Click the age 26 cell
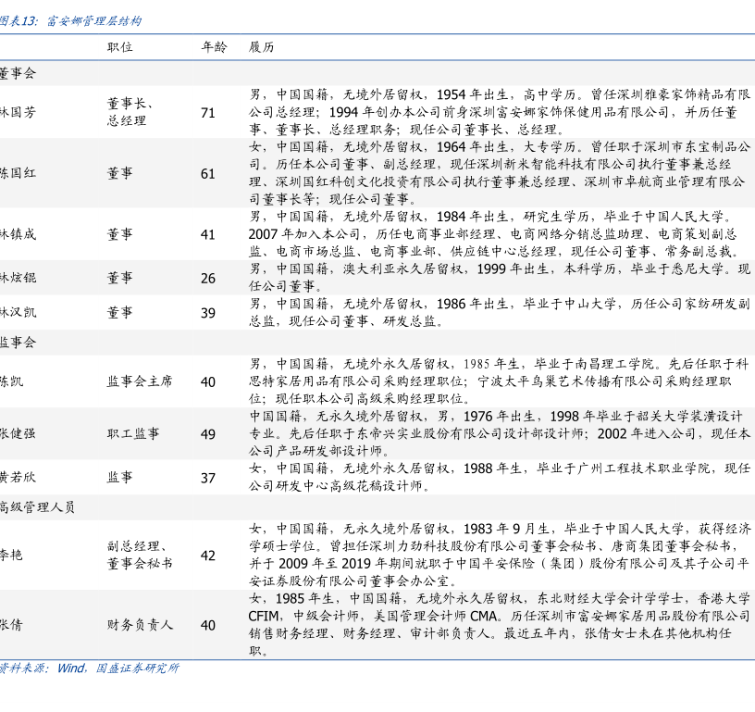755x712 pixels. pos(207,278)
